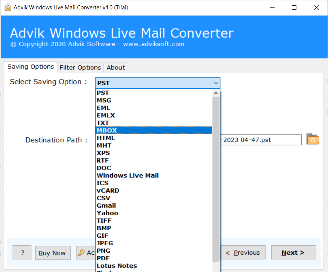
Task: Choose EMLX format option
Action: point(154,115)
